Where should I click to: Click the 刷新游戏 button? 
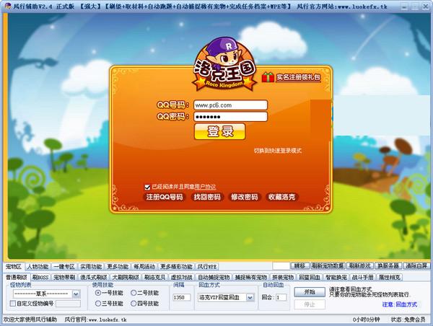[360, 266]
